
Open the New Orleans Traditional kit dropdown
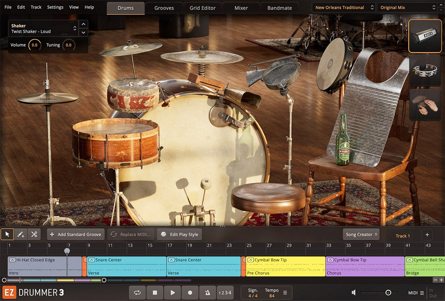(x=343, y=7)
